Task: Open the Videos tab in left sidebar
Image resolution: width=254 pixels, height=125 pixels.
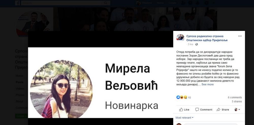Action: pyautogui.click(x=20, y=89)
